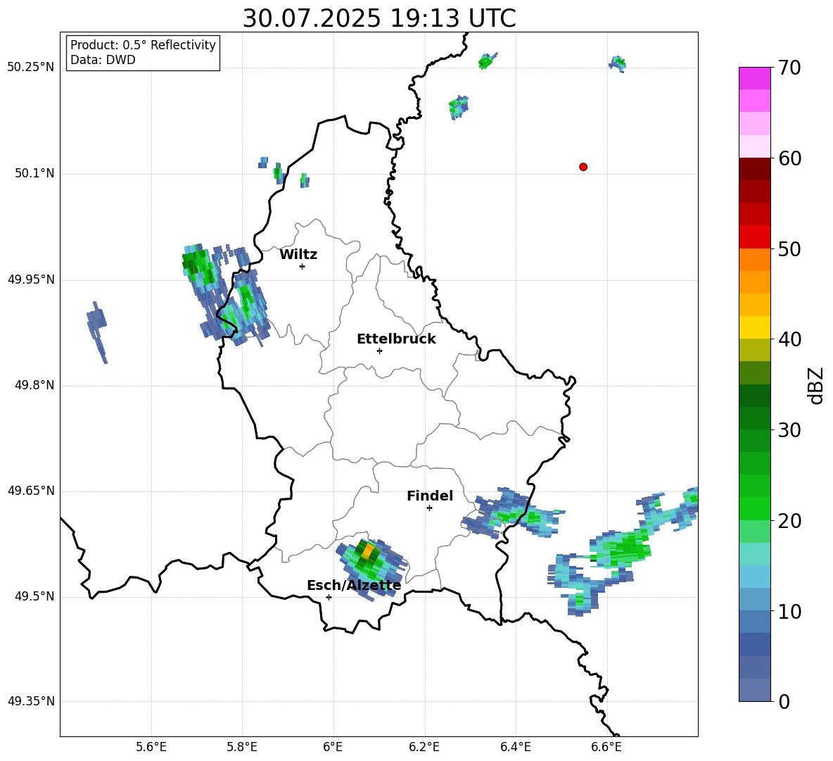
Task: Click the Findel location label
Action: [x=430, y=496]
